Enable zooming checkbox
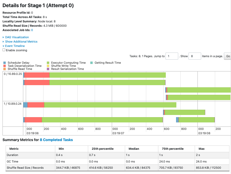 coord(4,50)
